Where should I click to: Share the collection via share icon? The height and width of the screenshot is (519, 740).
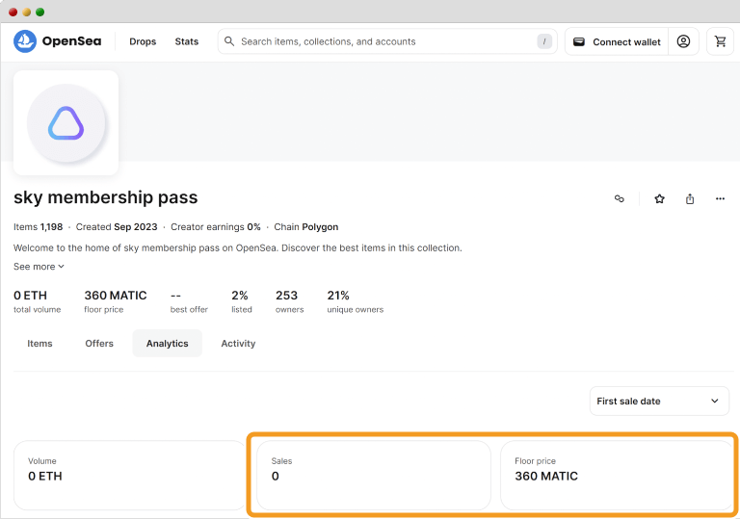[x=690, y=198]
